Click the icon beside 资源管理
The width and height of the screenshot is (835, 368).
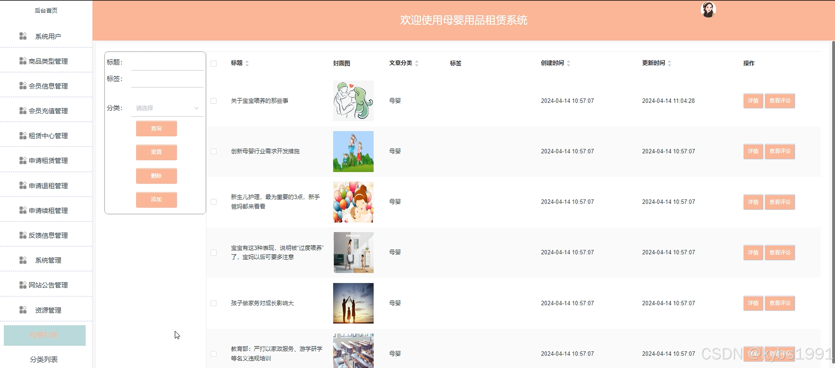[x=23, y=310]
